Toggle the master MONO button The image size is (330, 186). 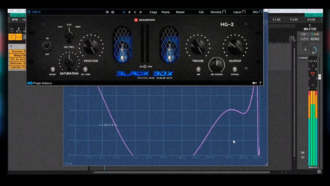[315, 39]
